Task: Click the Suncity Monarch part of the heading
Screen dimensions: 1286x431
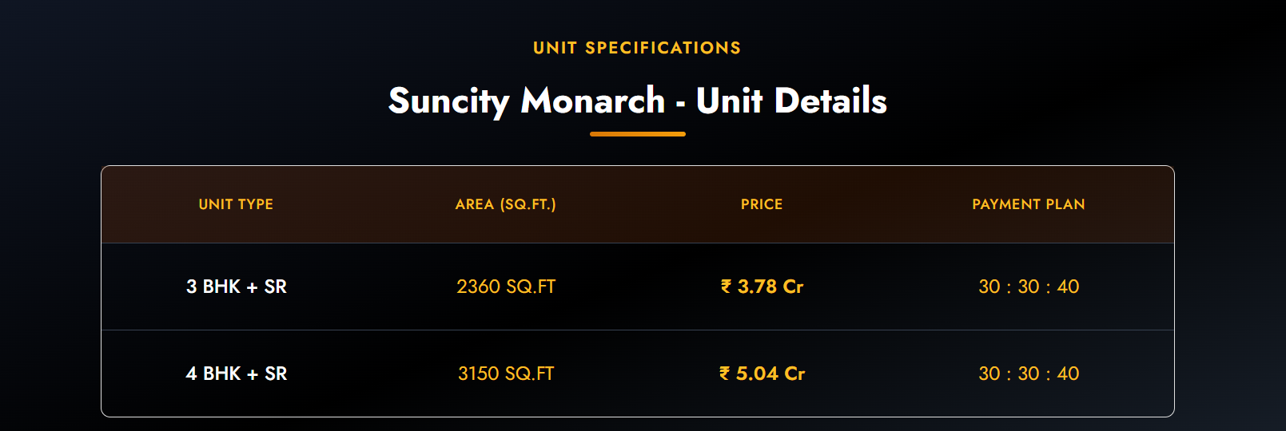Action: click(x=526, y=101)
